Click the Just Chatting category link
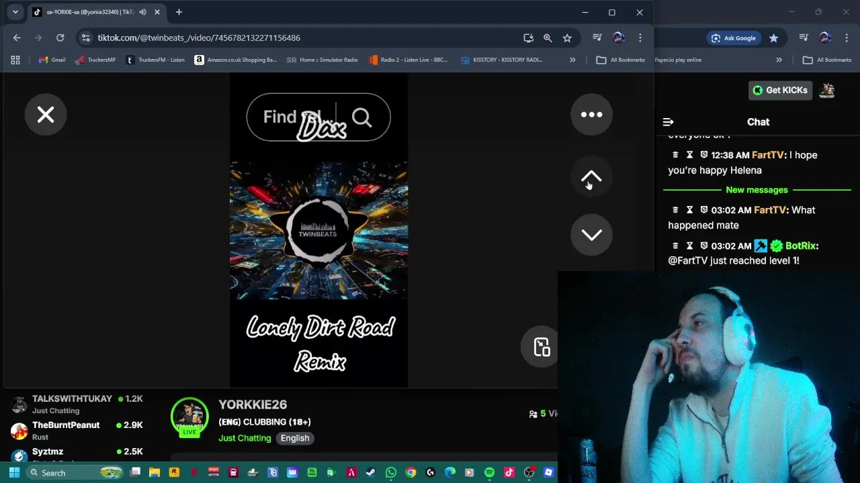This screenshot has width=860, height=483. pos(245,438)
